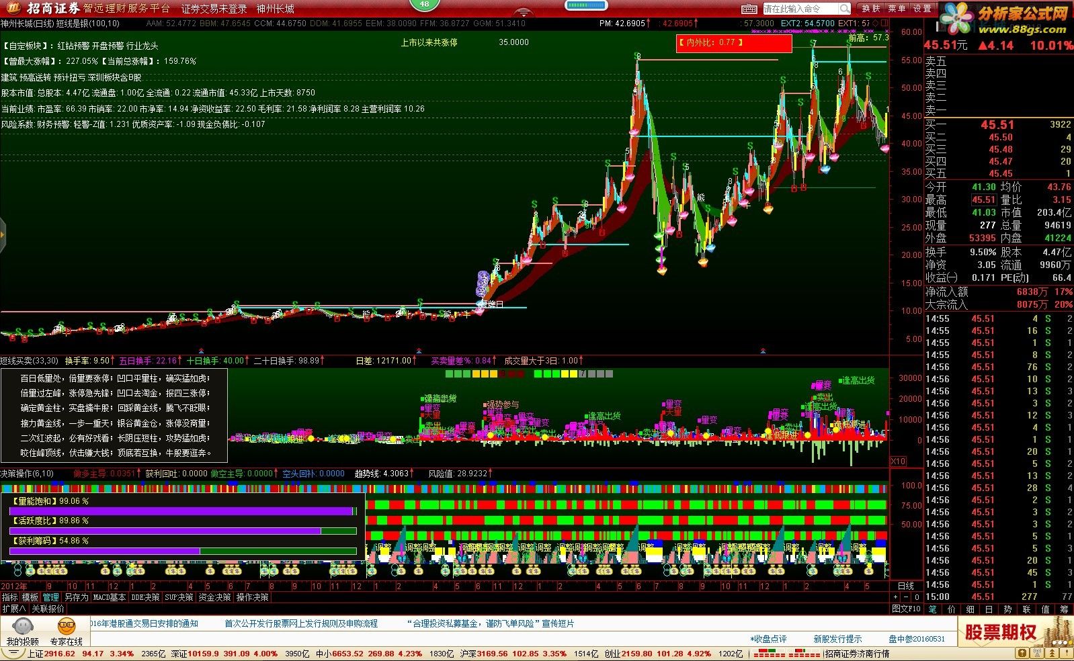Expand the 扩展 panel
The width and height of the screenshot is (1074, 661).
[14, 609]
